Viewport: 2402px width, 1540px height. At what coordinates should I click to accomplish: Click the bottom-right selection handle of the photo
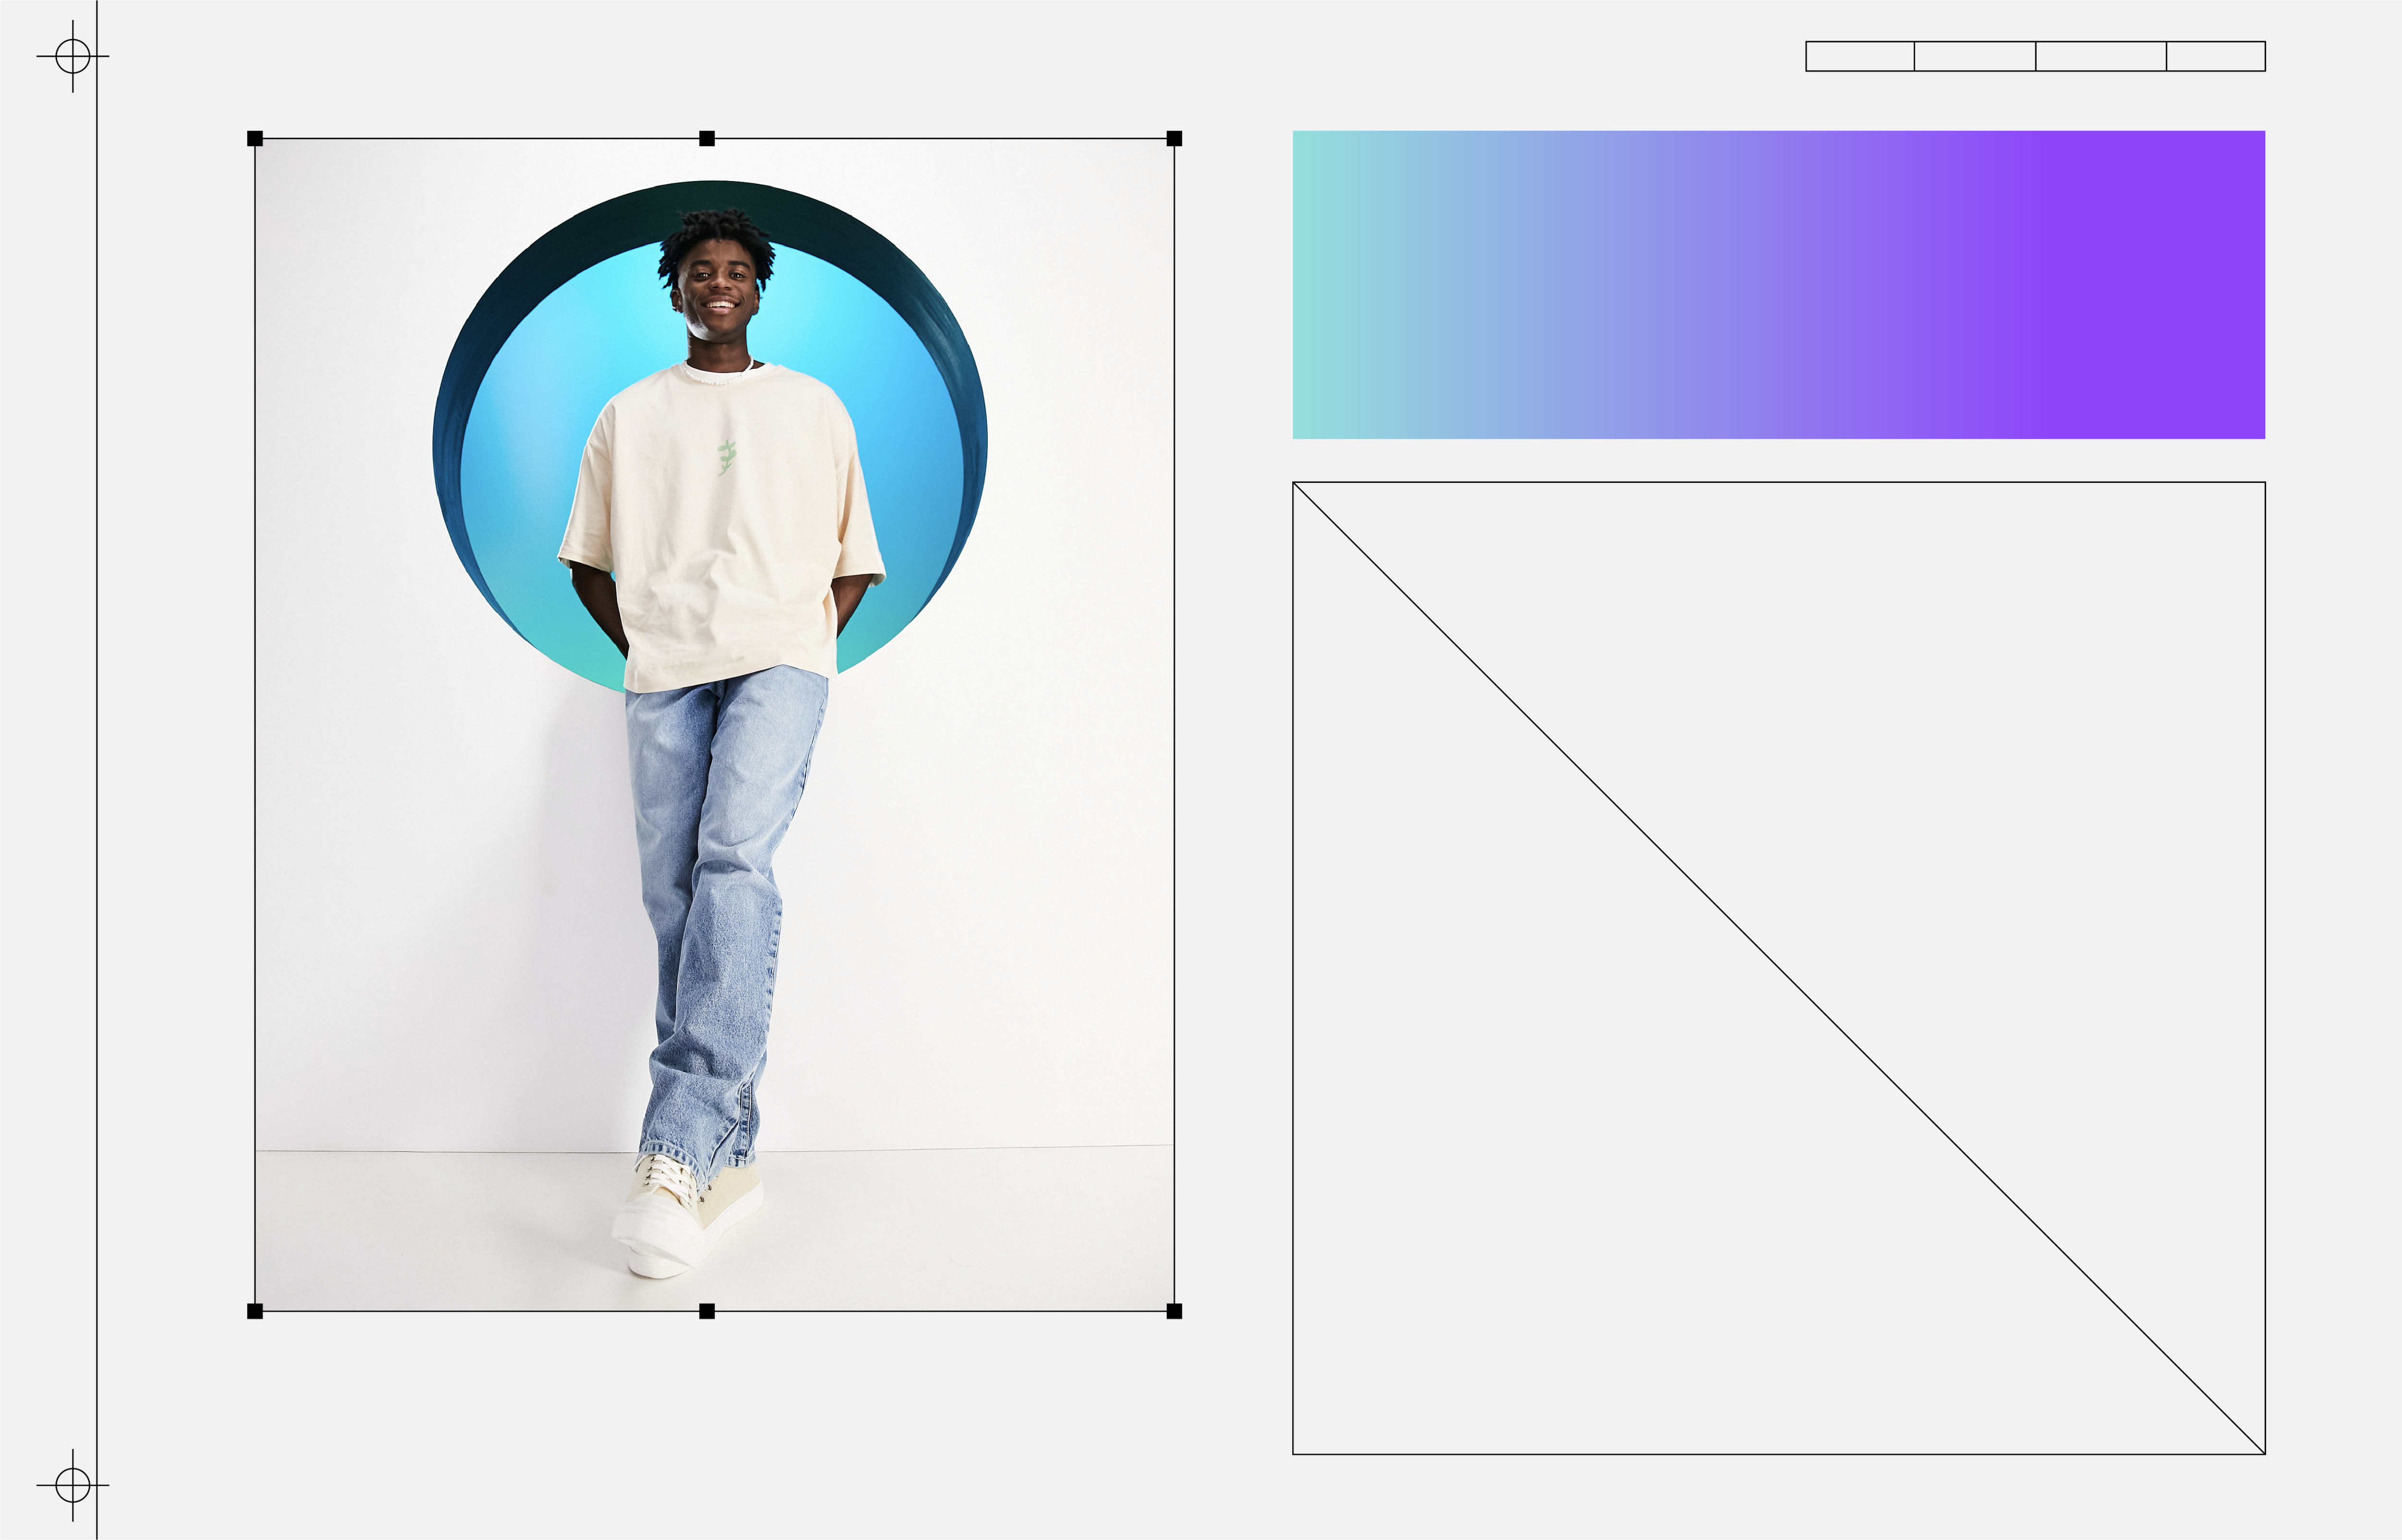(1175, 1311)
